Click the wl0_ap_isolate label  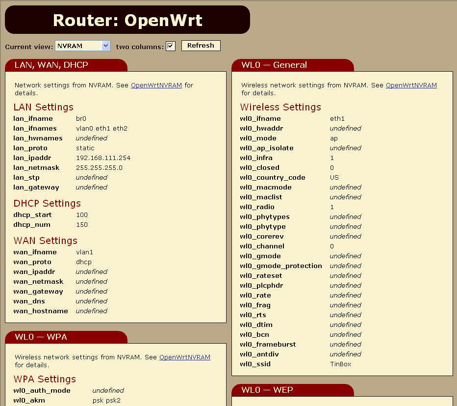[x=267, y=148]
